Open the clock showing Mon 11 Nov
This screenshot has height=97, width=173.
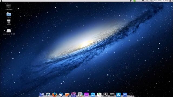pyautogui.click(x=161, y=1)
